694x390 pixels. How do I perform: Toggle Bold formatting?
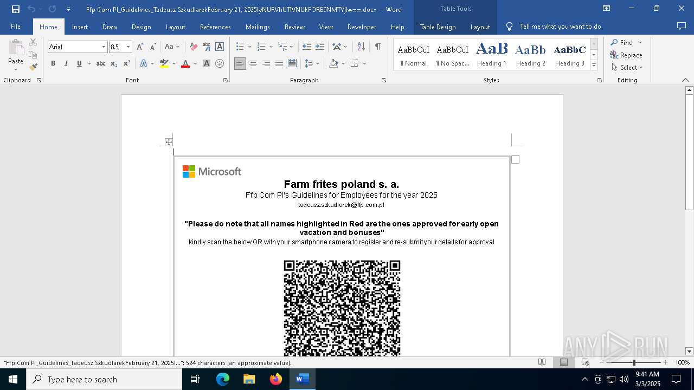[53, 63]
